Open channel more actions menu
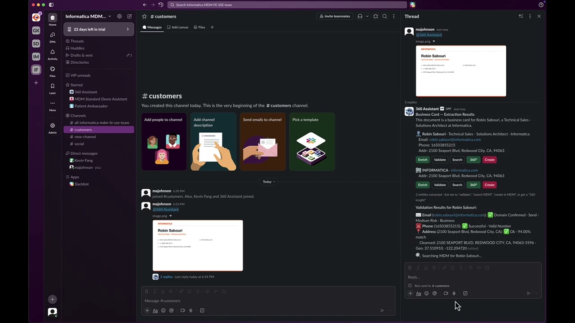The height and width of the screenshot is (323, 575). [x=394, y=16]
